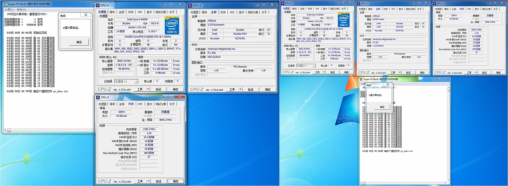
Task: Switch to 缓存 tab in 1066.2 MHz memory window
Action: click(446, 9)
